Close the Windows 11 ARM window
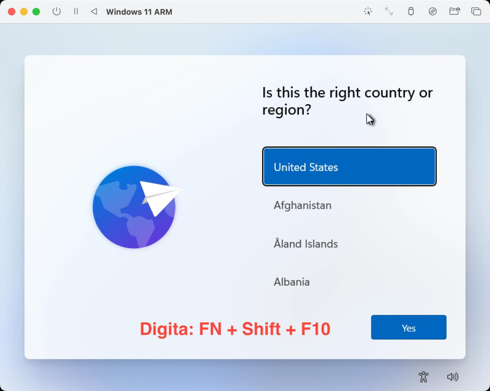 tap(11, 11)
